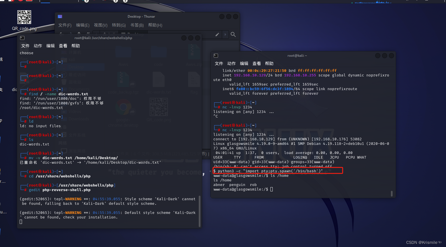Click title text 'root@kali: ~'
Viewport: 446px width, 247px height.
(297, 56)
